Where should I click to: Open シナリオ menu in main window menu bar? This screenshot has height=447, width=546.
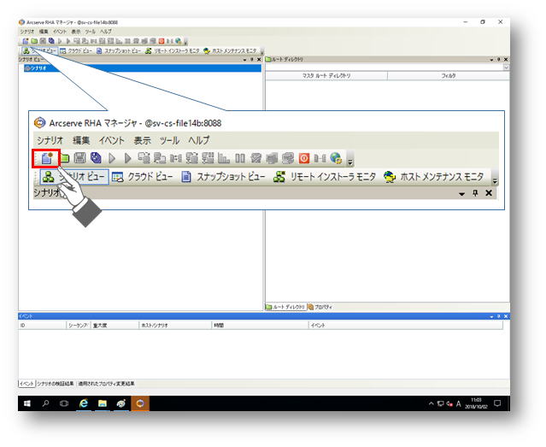click(x=26, y=32)
